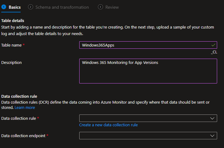This screenshot has width=224, height=148.
Task: Click the step 2 circle icon
Action: 31,7
